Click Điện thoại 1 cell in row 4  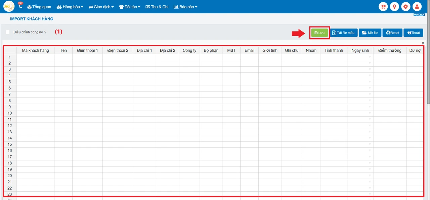[88, 76]
